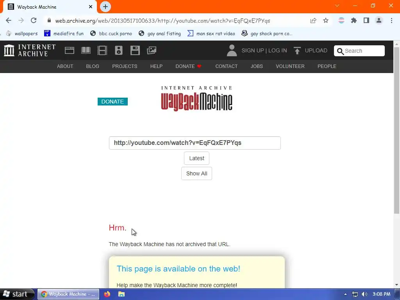Open the DONATE menu item with heart
This screenshot has width=400, height=300.
pyautogui.click(x=189, y=66)
